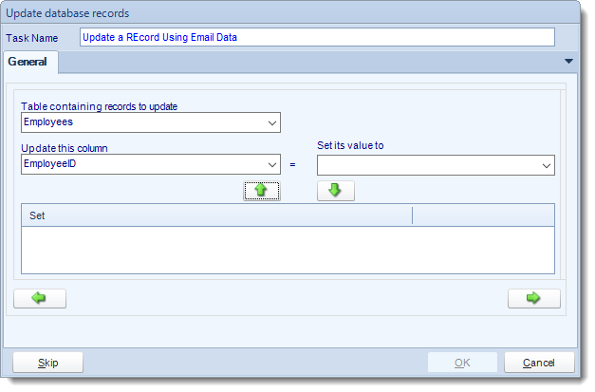Go next with the green right arrow
This screenshot has height=392, width=595.
pyautogui.click(x=534, y=298)
